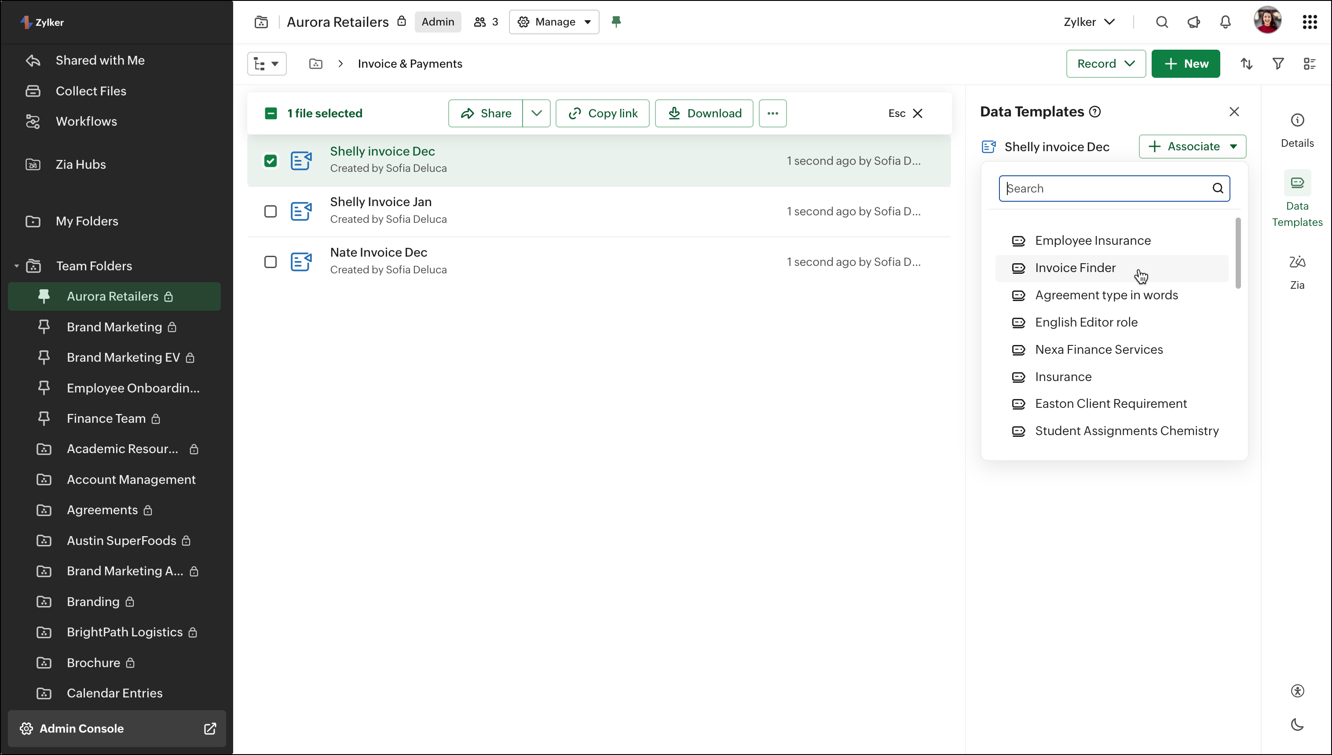Select the Nate Invoice Dec checkbox
The width and height of the screenshot is (1332, 755).
[271, 262]
